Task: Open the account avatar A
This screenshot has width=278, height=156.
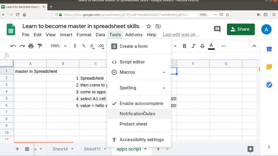Action: tap(266, 29)
